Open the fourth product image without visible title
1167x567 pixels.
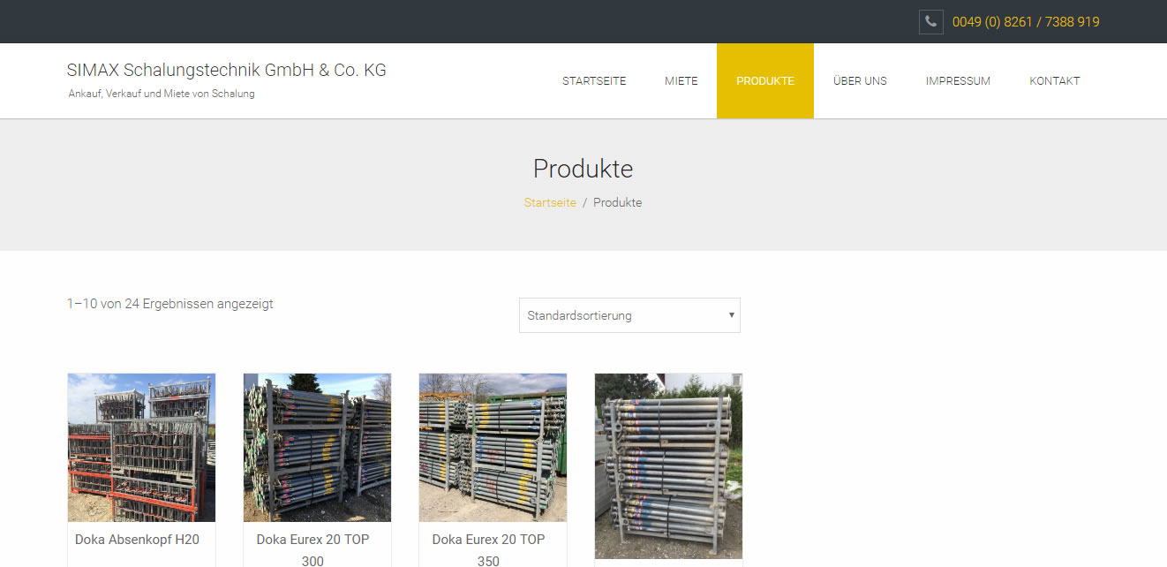coord(668,466)
